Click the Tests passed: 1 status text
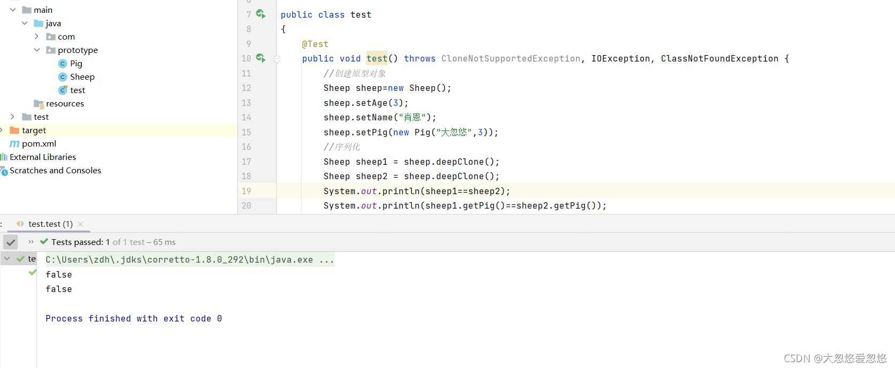Screen dimensions: 895x368 80,242
